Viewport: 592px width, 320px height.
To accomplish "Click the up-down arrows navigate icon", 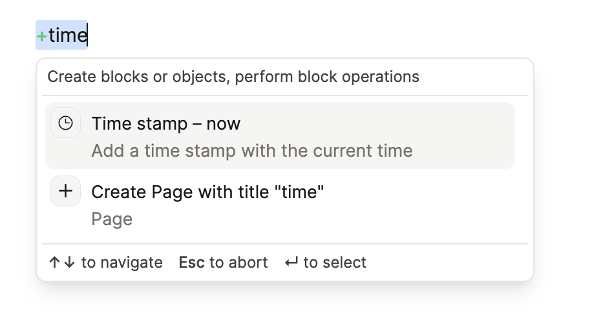I will 62,263.
